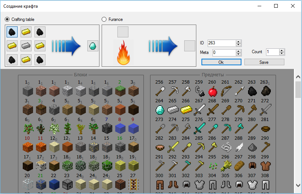Screen dimensions: 302x194
Task: Pick the lapis block 22
Action: 54,184
